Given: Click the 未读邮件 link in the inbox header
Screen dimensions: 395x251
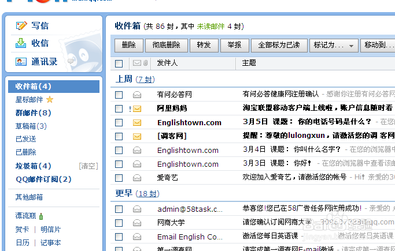Looking at the screenshot, I should (x=211, y=26).
